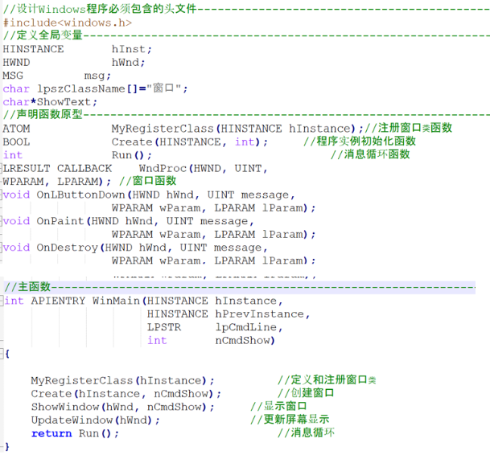Click the "ATOM" return type
The image size is (490, 455).
pos(16,129)
